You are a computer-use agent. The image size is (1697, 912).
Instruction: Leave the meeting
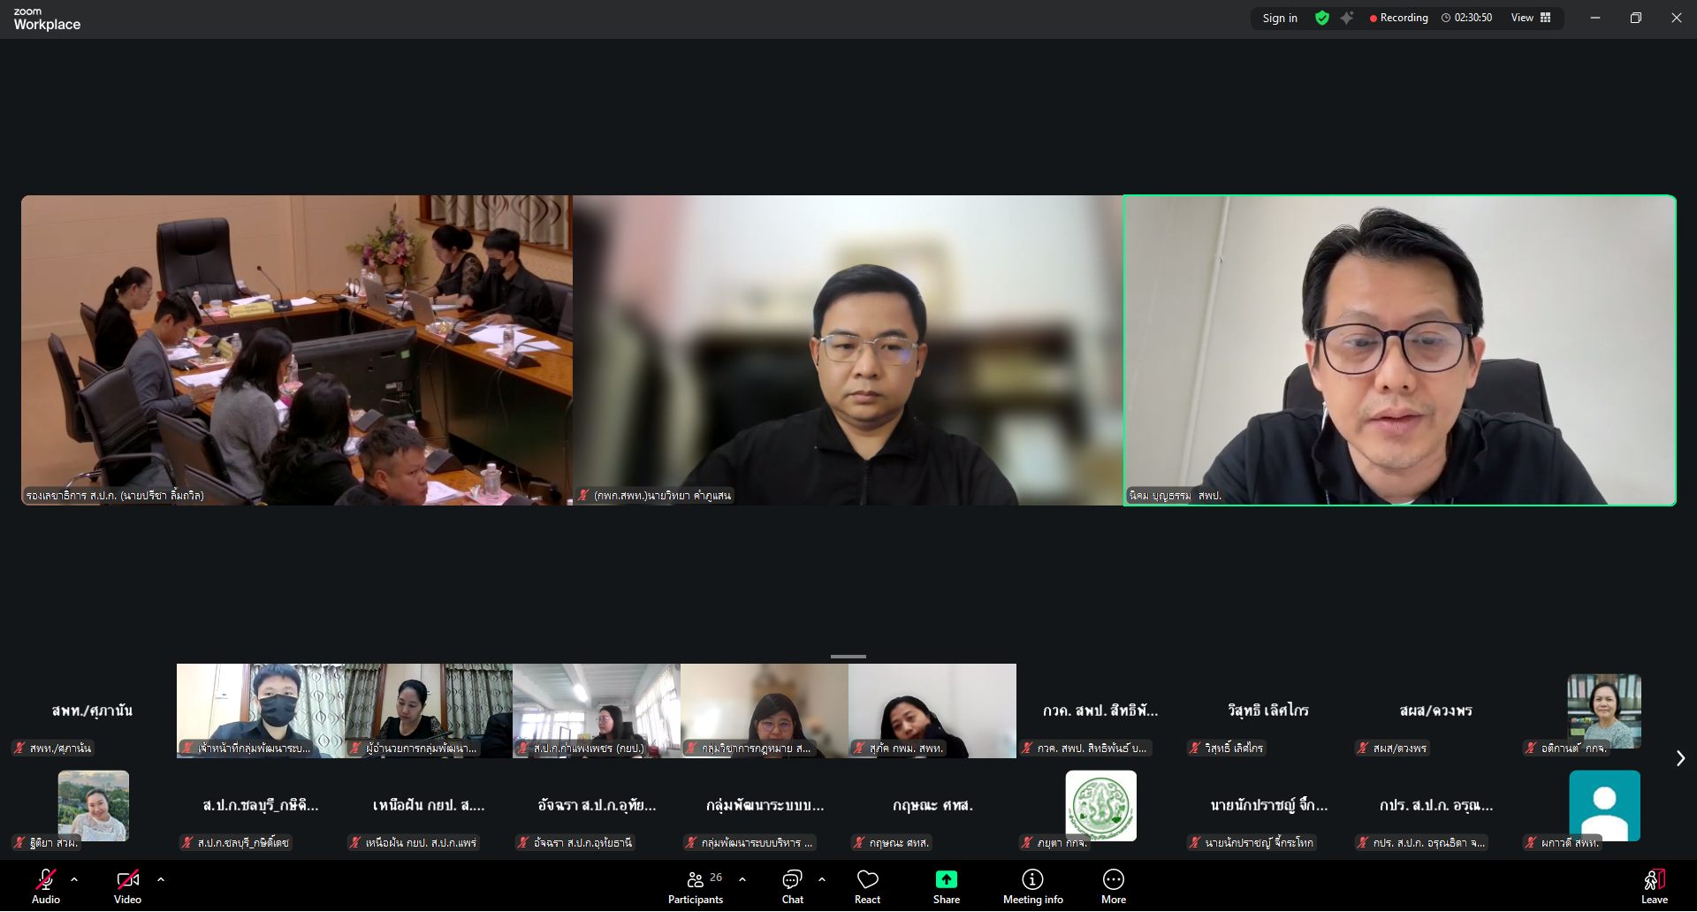[x=1654, y=886]
